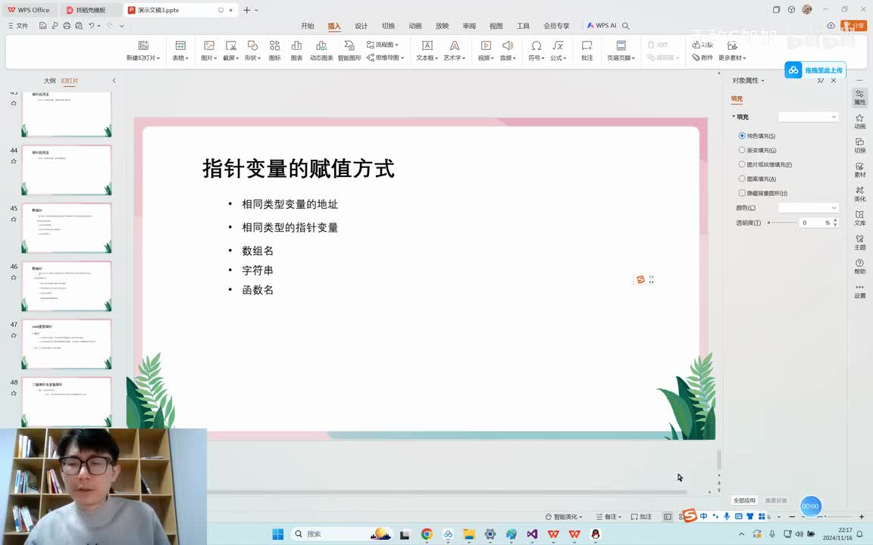Select pattern fill (图案填充) option

pos(757,179)
